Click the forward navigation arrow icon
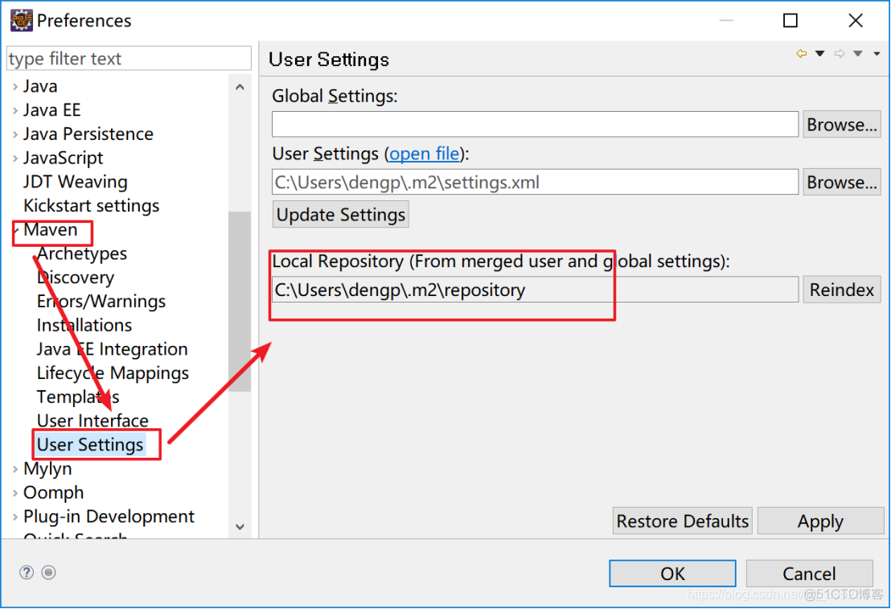This screenshot has height=609, width=891. coord(840,54)
